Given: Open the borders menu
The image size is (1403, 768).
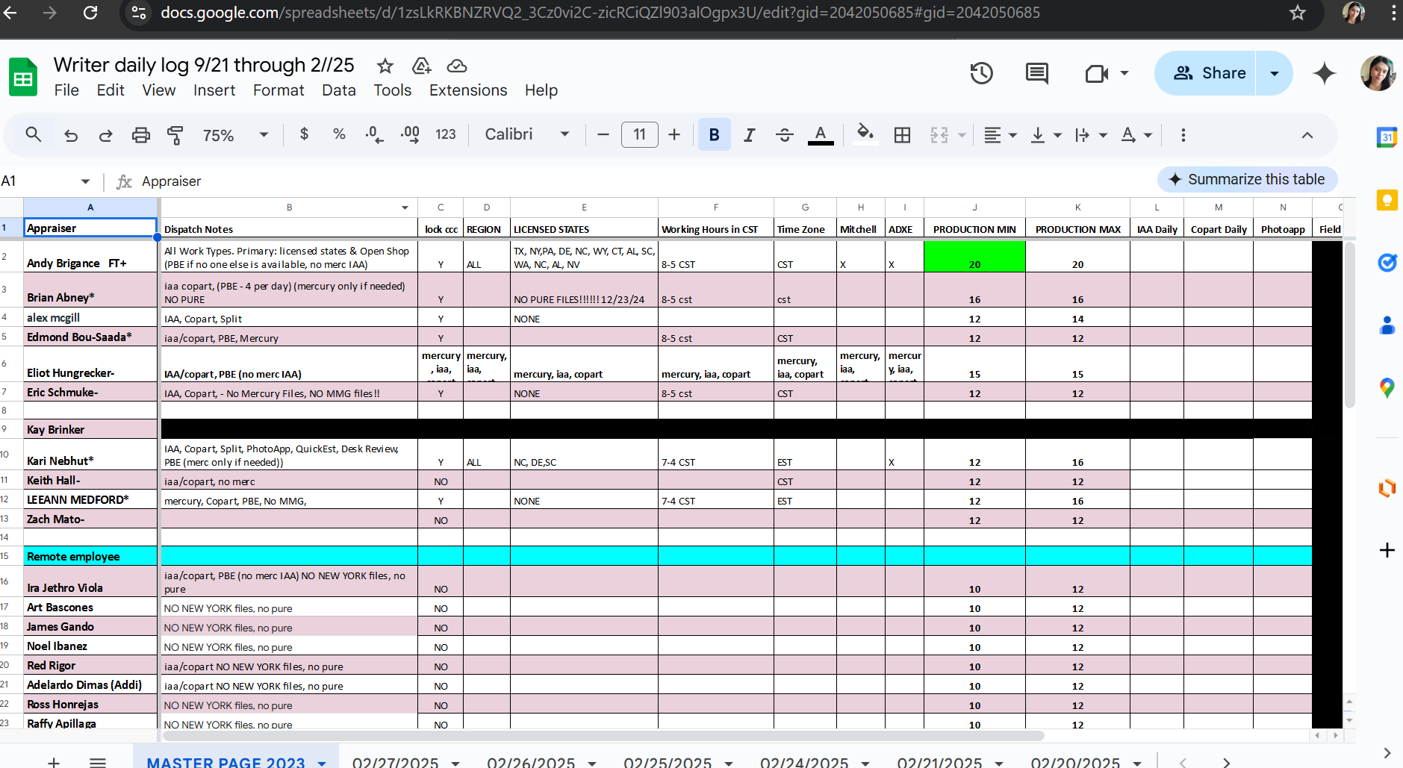Looking at the screenshot, I should tap(903, 134).
